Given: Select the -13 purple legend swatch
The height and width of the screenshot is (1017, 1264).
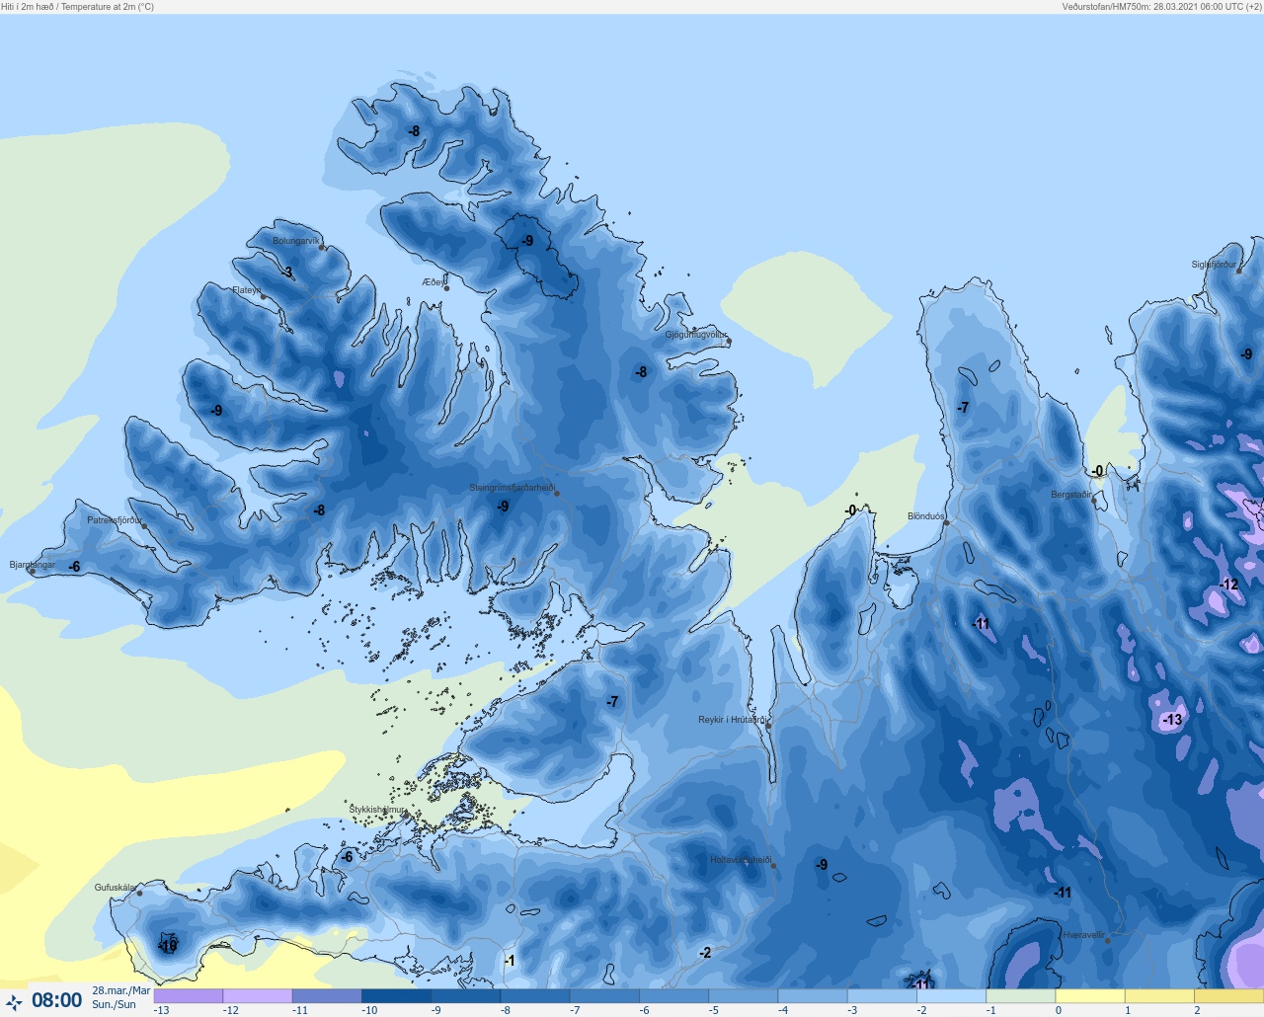Looking at the screenshot, I should (189, 996).
